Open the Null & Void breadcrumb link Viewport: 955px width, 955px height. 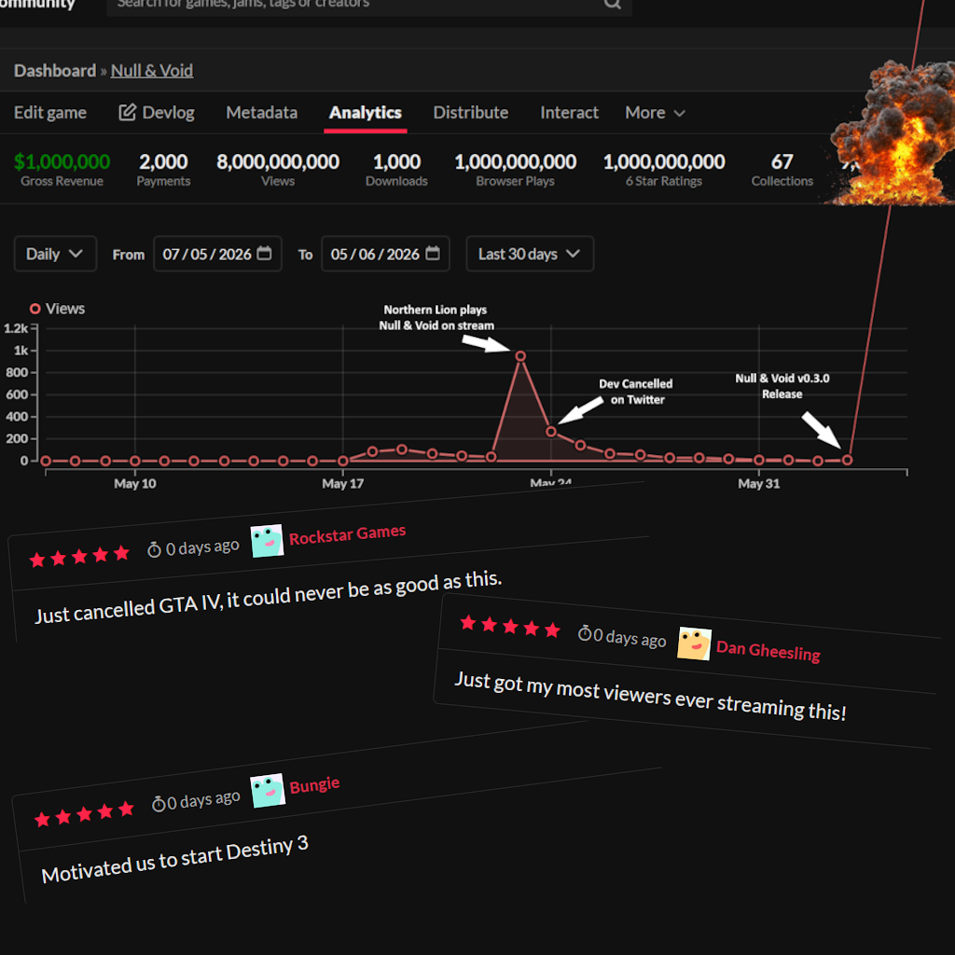click(x=152, y=71)
